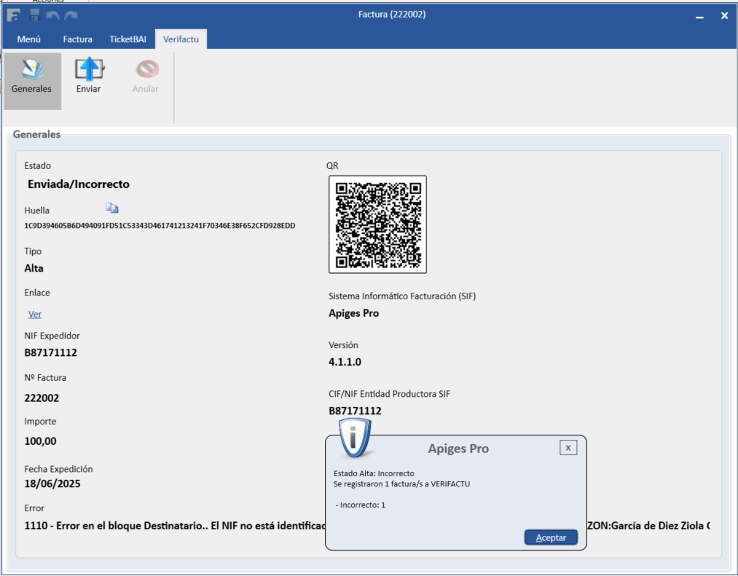Viewport: 738px width, 576px height.
Task: Copy the Huella hash with the copy icon
Action: [x=112, y=208]
